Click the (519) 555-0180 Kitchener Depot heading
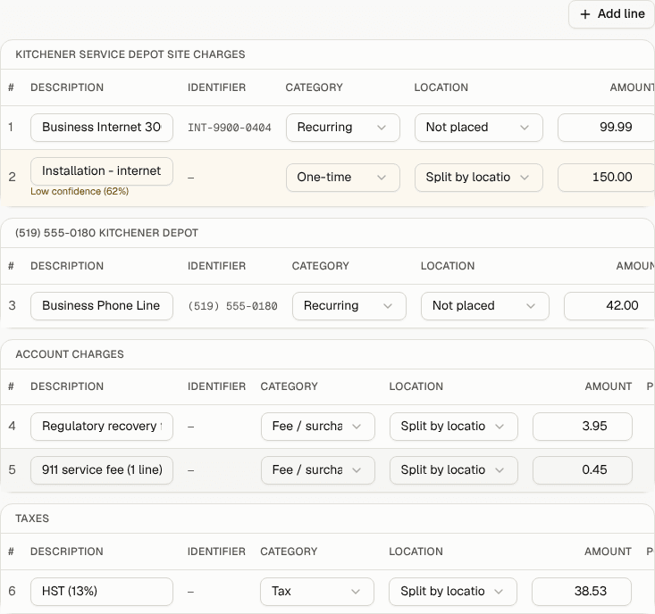655x614 pixels. [x=106, y=233]
